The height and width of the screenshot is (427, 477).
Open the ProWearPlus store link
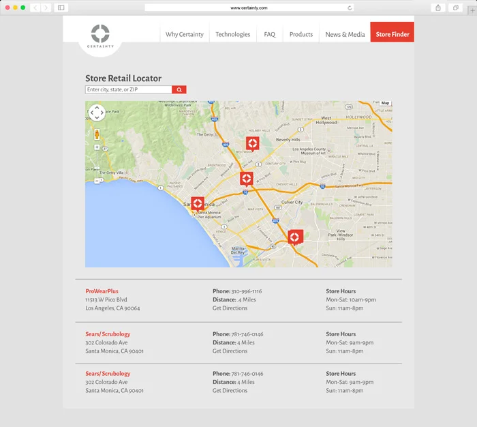click(x=102, y=291)
